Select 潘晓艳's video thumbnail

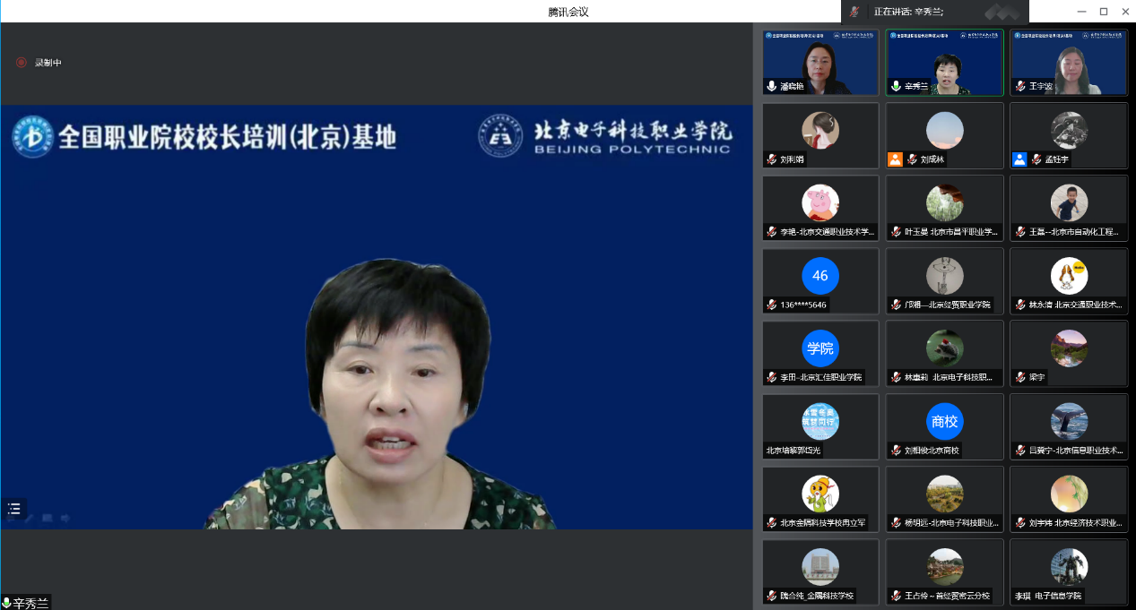tap(820, 62)
